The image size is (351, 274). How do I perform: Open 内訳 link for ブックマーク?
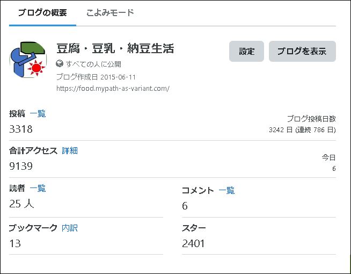pos(70,228)
